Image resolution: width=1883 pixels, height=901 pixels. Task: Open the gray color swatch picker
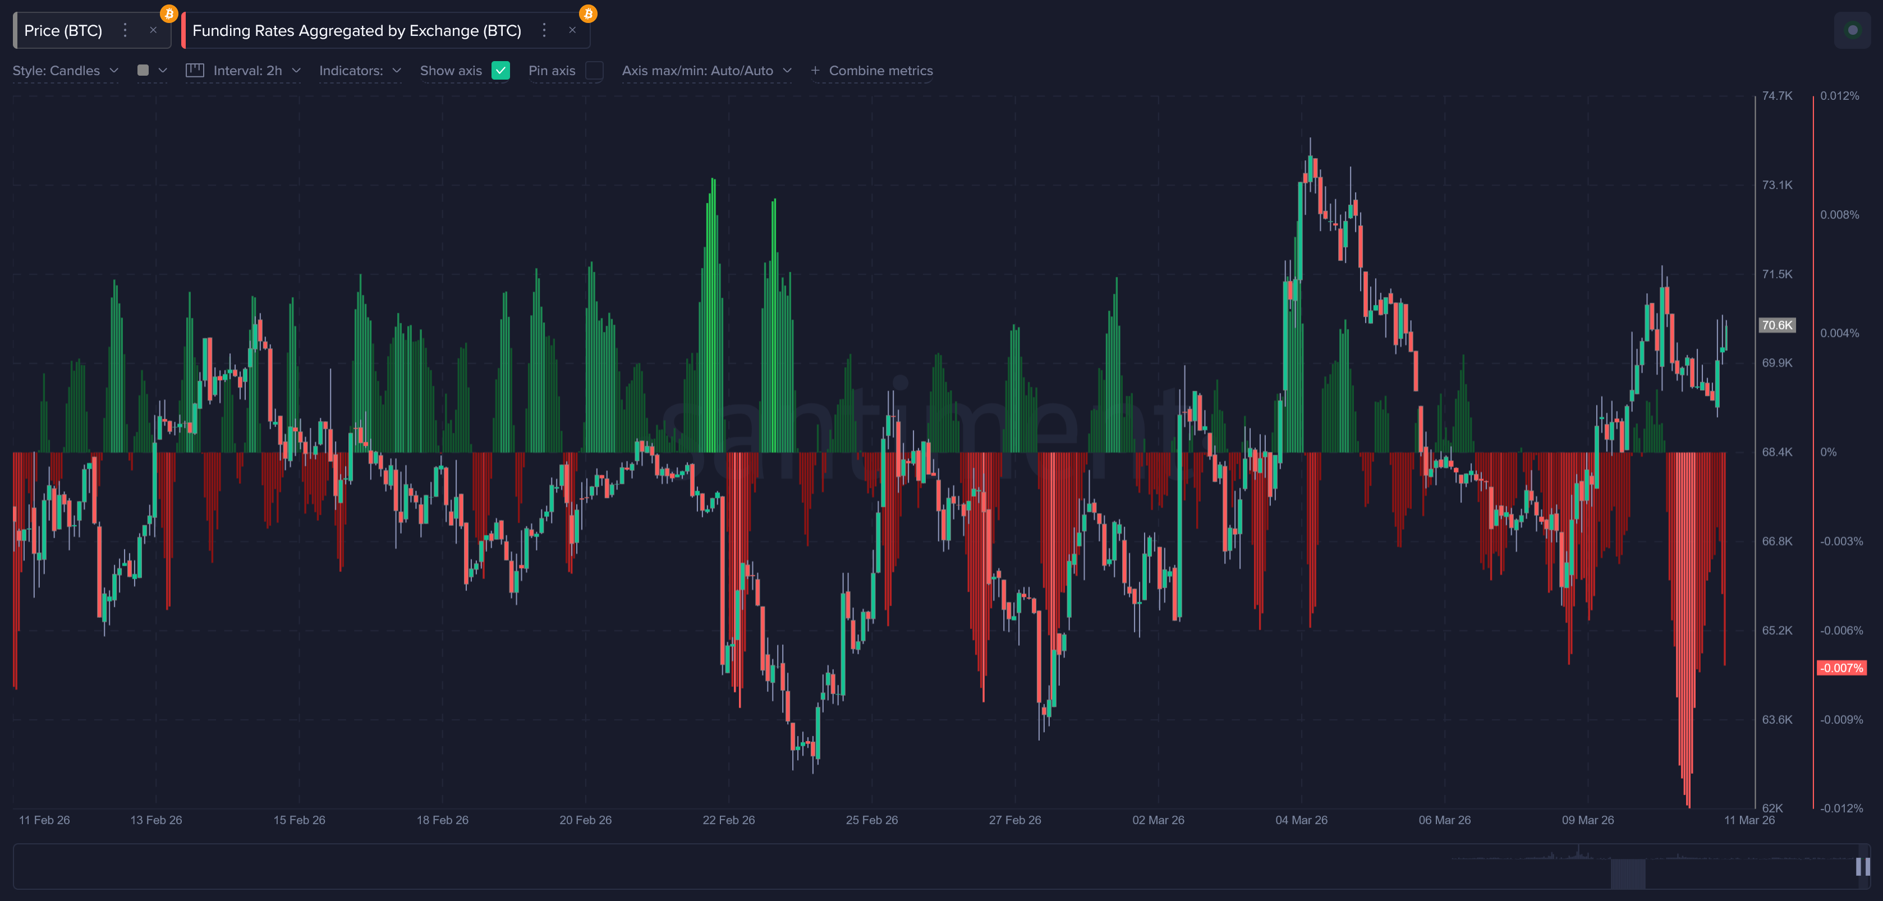point(143,70)
